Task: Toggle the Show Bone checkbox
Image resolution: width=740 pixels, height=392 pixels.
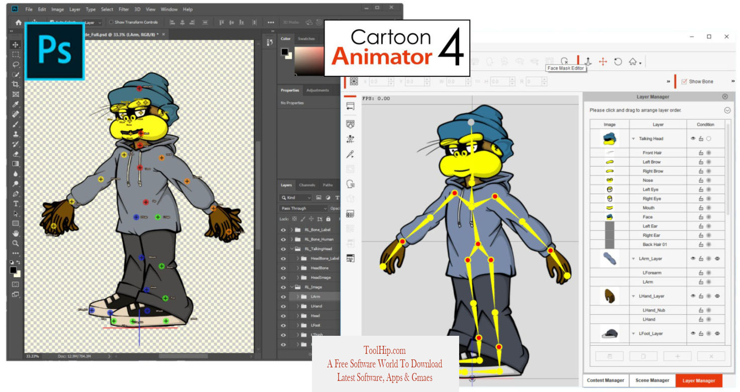Action: (x=684, y=82)
